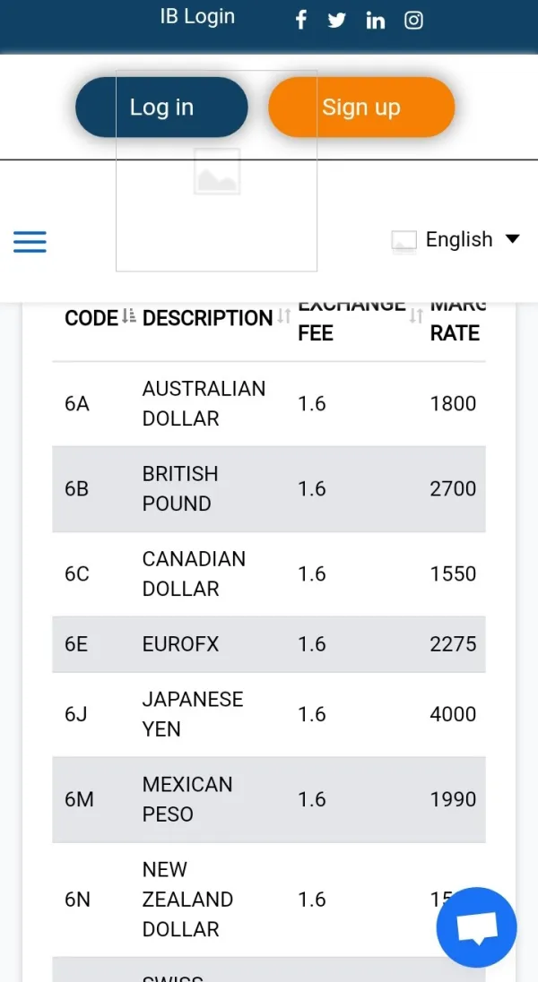This screenshot has width=538, height=982.
Task: Expand the English language dropdown
Action: (x=459, y=240)
